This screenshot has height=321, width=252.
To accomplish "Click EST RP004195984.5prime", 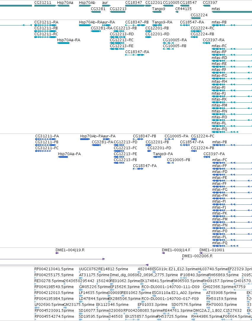I will click(x=54, y=299).
